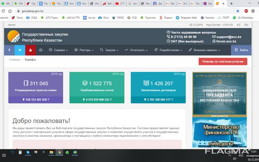Open Skype from the taskbar

(28, 152)
